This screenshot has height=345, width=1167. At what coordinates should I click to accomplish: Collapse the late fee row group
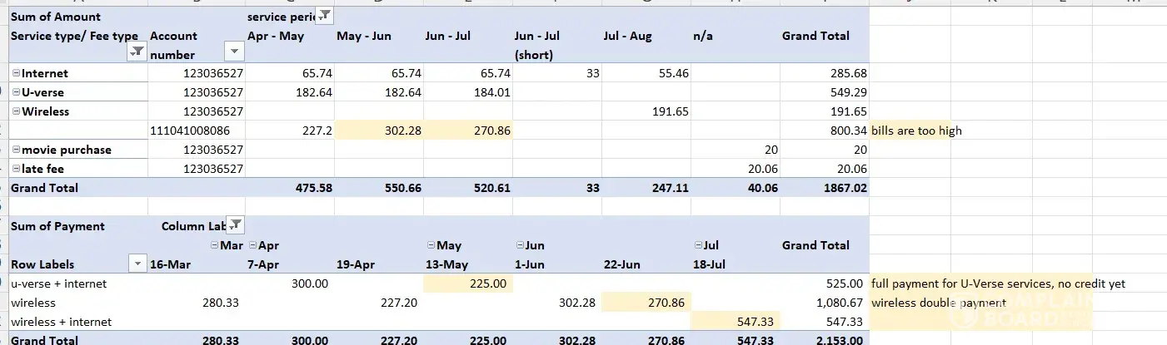point(17,169)
